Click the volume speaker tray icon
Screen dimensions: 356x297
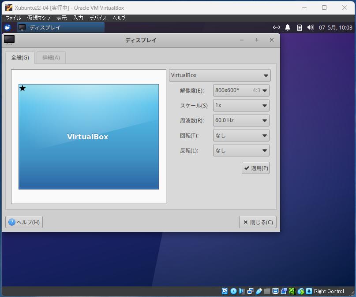point(311,27)
